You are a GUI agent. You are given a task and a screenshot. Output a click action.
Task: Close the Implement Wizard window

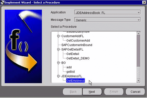[144, 2]
